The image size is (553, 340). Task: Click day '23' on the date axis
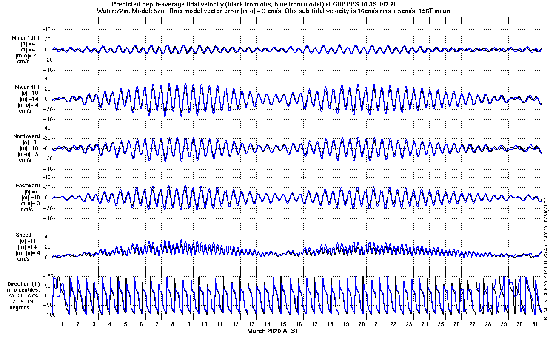(x=409, y=324)
